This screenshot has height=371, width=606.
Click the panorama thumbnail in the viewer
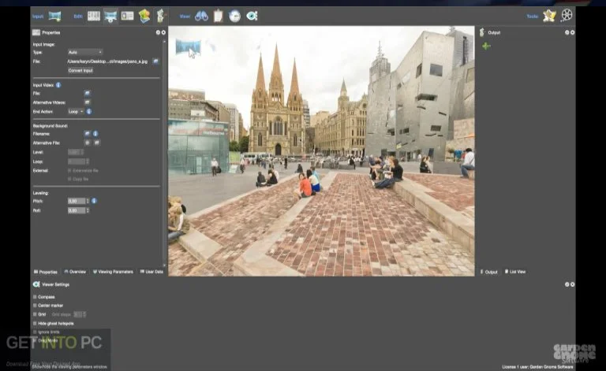click(x=189, y=47)
